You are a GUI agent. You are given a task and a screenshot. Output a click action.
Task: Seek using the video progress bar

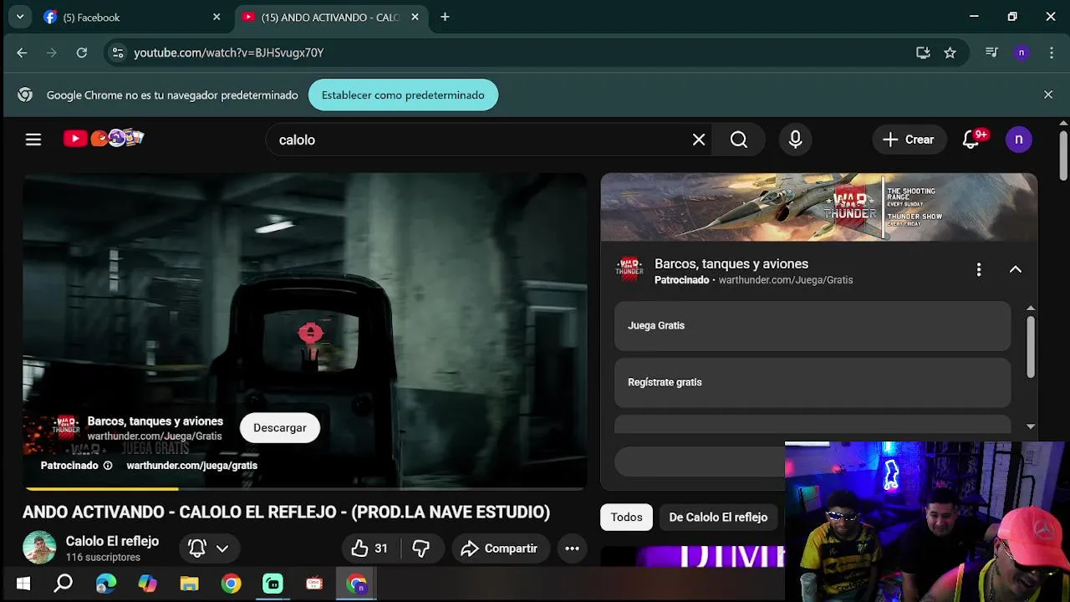click(x=305, y=488)
